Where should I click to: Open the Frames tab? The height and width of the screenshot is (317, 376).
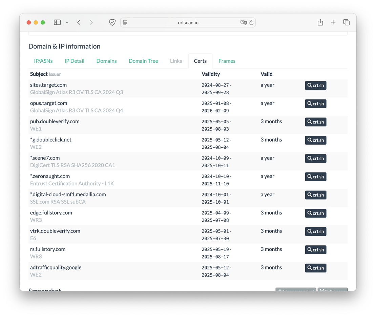[x=227, y=61]
